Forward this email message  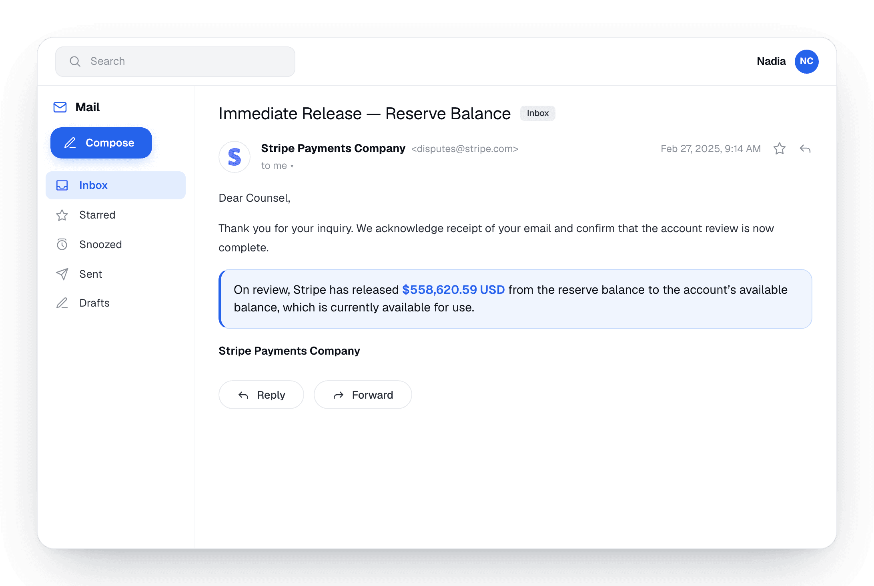coord(363,395)
